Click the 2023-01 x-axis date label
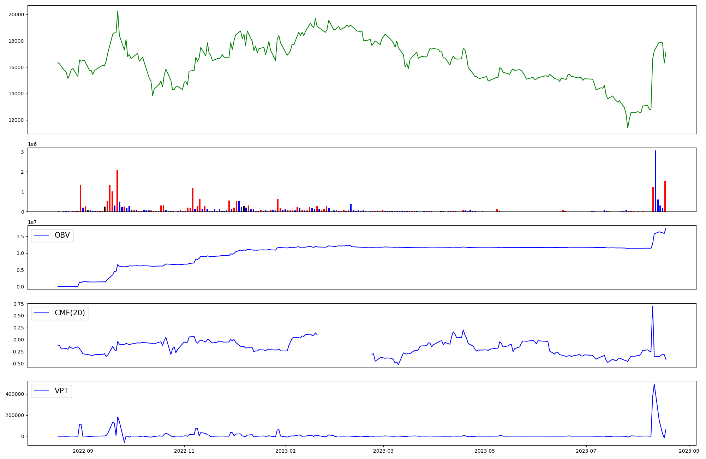This screenshot has width=706, height=459. click(x=285, y=451)
